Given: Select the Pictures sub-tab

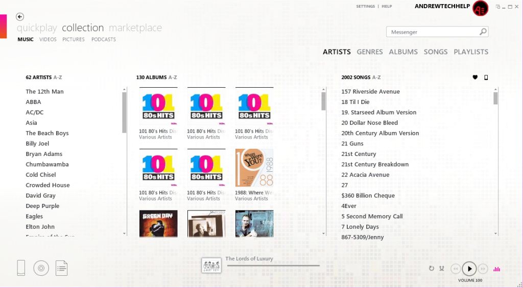Looking at the screenshot, I should tap(74, 39).
